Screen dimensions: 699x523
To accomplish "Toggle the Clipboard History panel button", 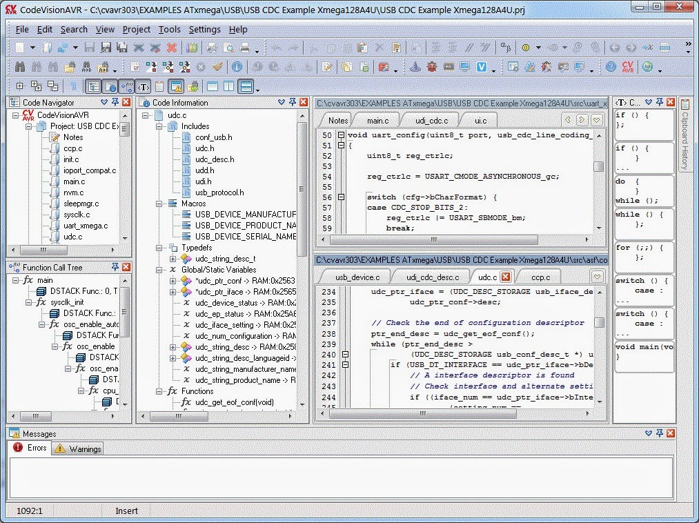I will 159,86.
